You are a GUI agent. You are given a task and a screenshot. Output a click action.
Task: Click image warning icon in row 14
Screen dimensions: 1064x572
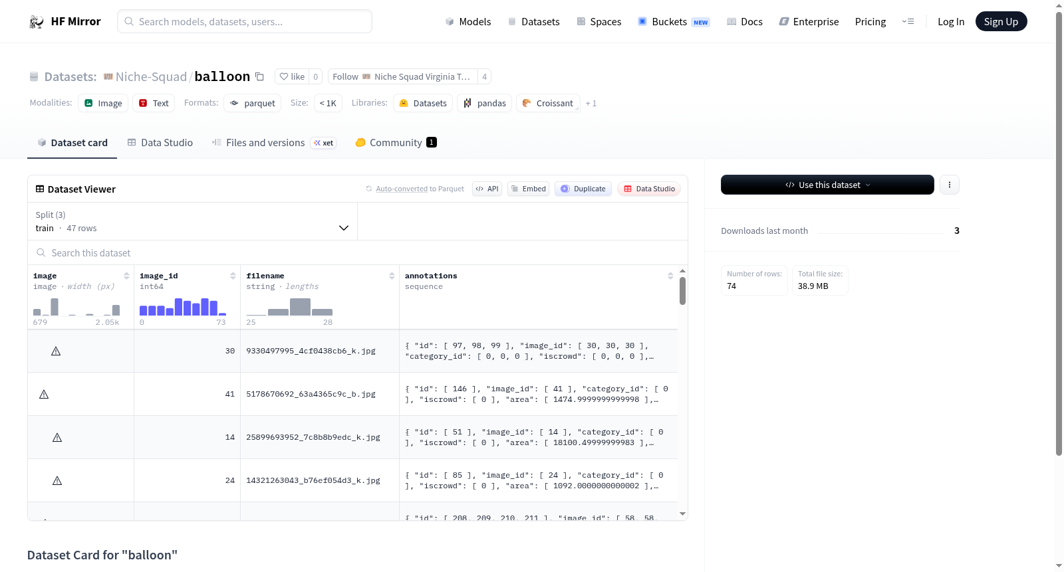(57, 437)
